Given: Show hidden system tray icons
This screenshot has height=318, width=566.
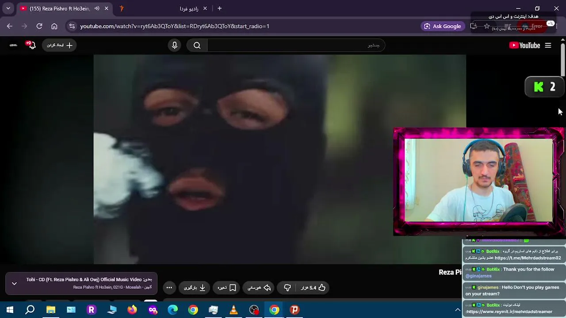Looking at the screenshot, I should tap(458, 310).
